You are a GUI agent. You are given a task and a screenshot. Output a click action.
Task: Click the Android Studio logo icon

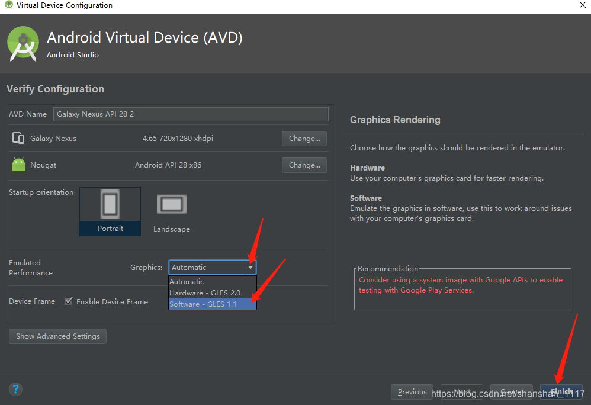point(23,44)
